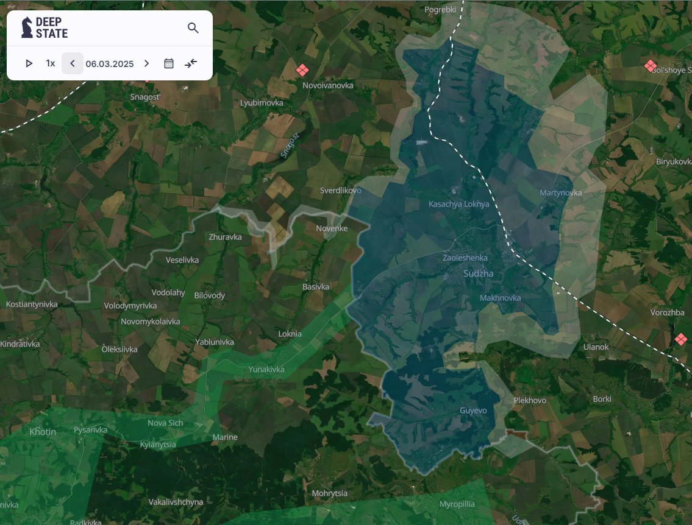Click the Pysarivka label
The image size is (692, 525).
(90, 430)
